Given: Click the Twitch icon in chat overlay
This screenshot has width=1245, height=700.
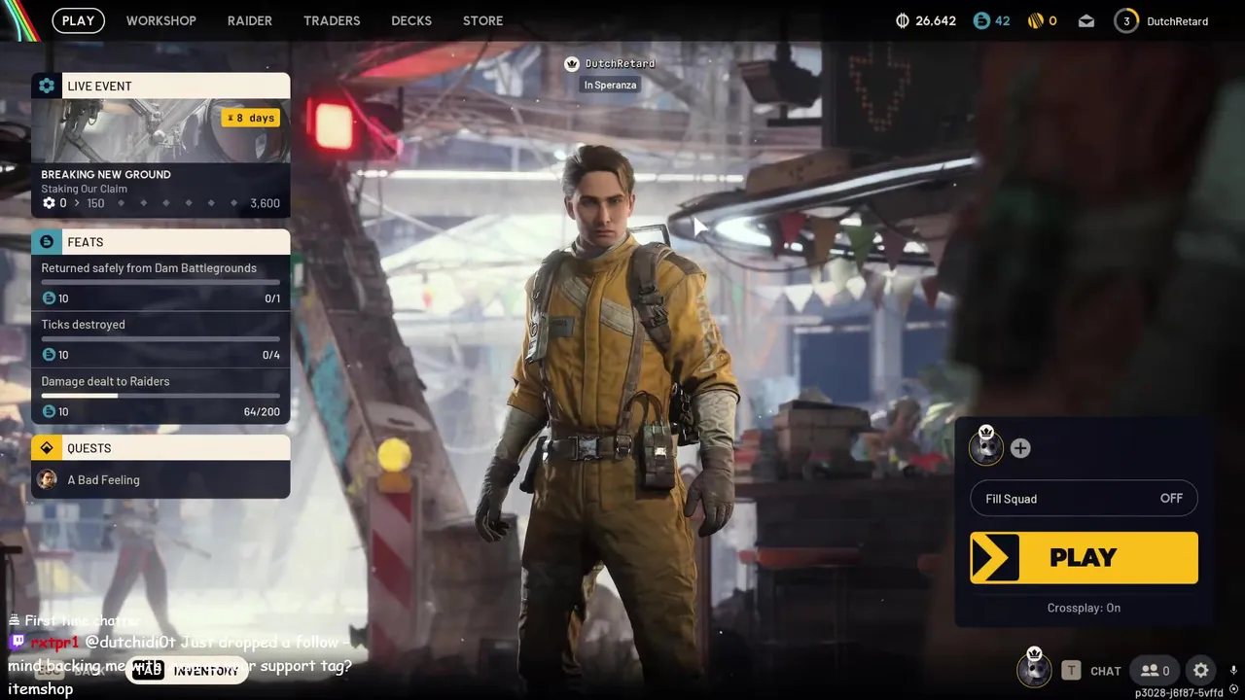Looking at the screenshot, I should [17, 642].
